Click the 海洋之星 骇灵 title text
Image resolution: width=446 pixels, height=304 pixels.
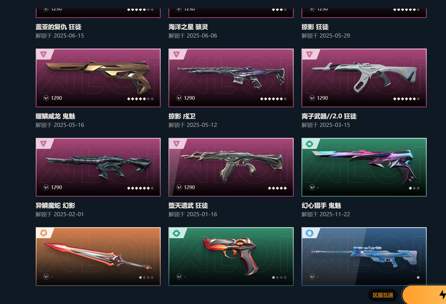coord(188,27)
